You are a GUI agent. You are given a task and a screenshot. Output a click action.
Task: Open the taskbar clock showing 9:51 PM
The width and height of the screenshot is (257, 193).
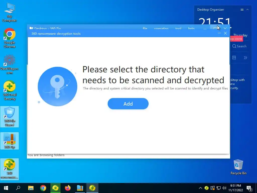click(x=236, y=188)
